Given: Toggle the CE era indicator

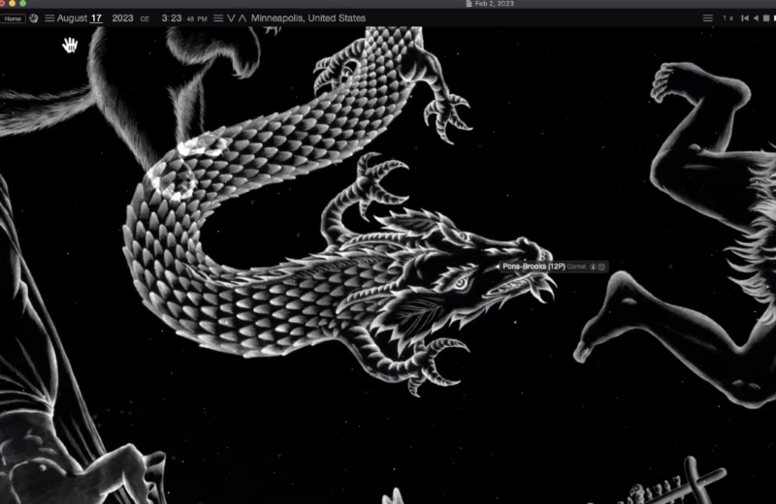Looking at the screenshot, I should [145, 18].
